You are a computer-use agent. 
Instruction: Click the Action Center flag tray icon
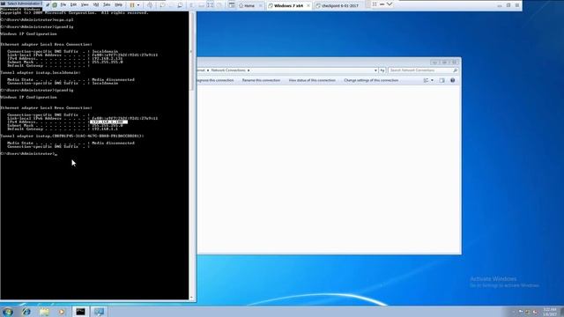521,312
